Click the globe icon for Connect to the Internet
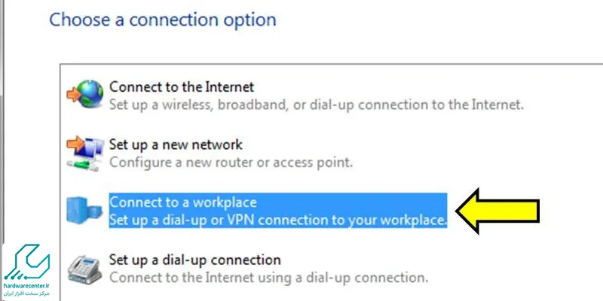The height and width of the screenshot is (301, 603). pos(85,95)
